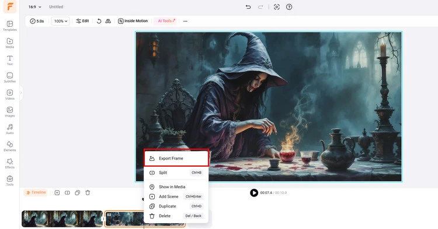The image size is (438, 229).
Task: Click the trash delete icon beside Timeline
Action: [88, 192]
